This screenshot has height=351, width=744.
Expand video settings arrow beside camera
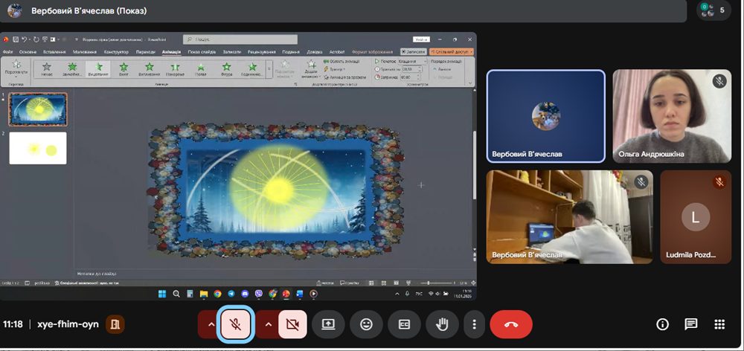[269, 324]
